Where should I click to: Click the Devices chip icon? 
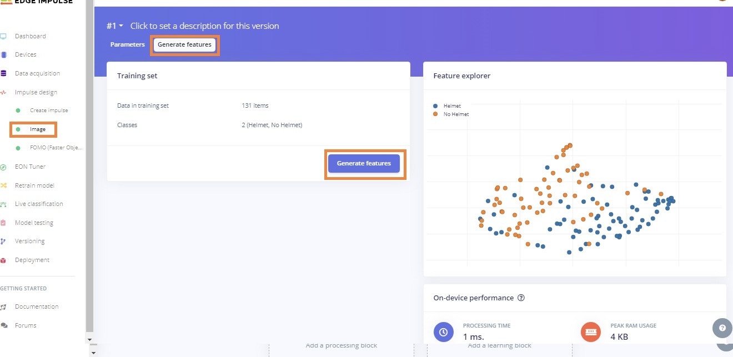point(3,55)
